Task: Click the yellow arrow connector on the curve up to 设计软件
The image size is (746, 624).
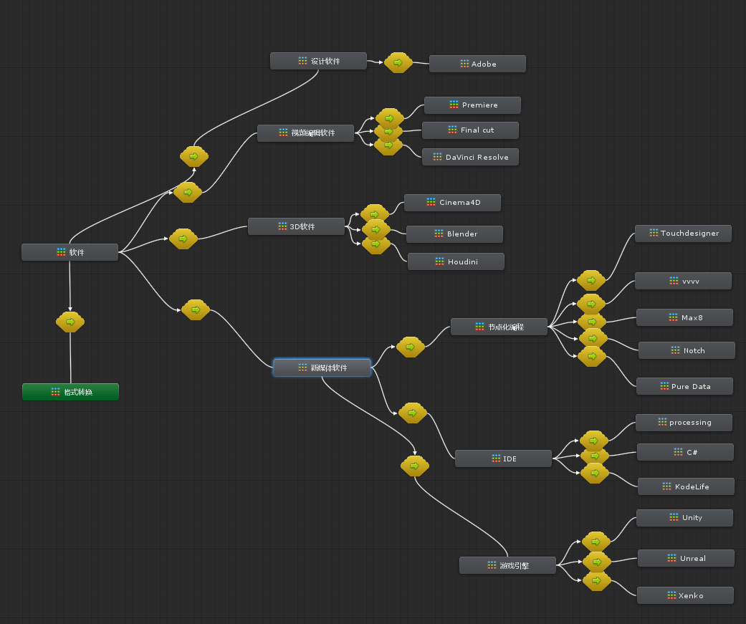Action: tap(194, 156)
